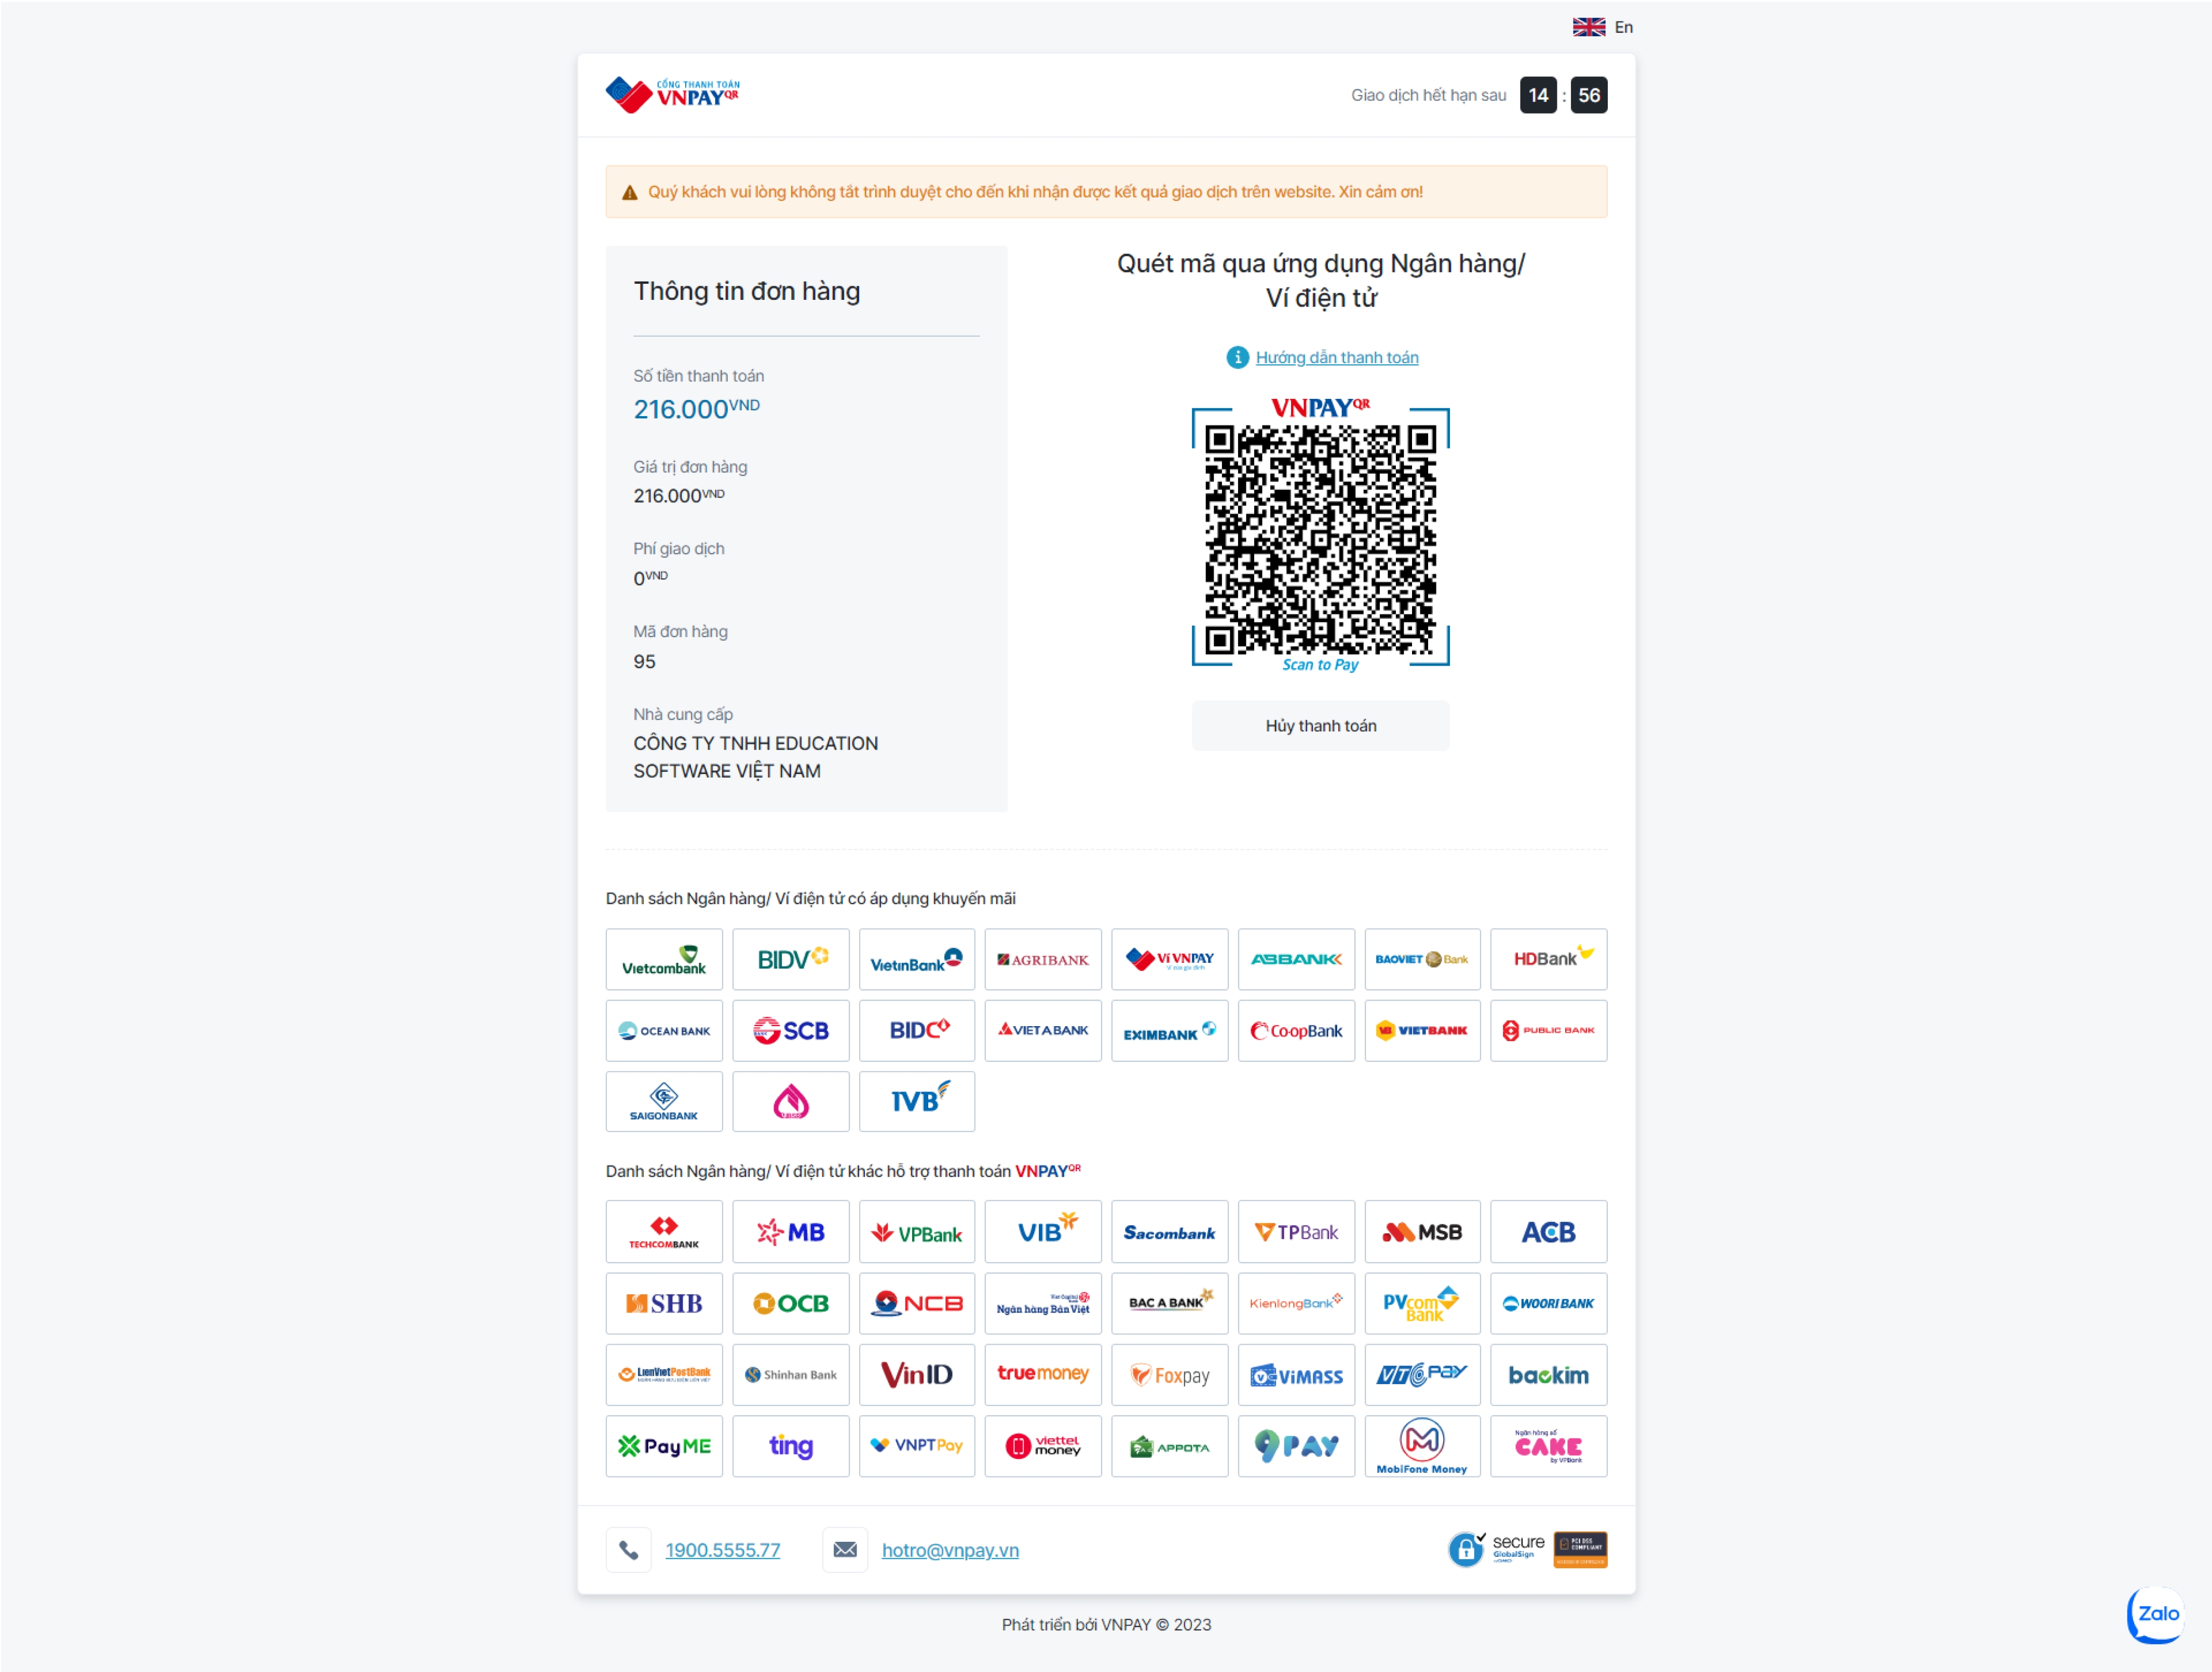Click the VNPAY logo in header
Screen dimensions: 2212x1672
click(673, 95)
